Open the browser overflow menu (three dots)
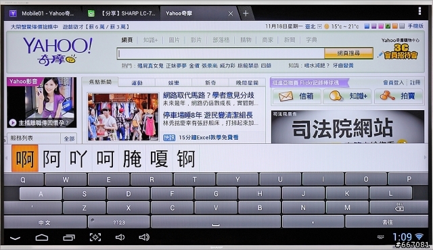 tap(419, 11)
